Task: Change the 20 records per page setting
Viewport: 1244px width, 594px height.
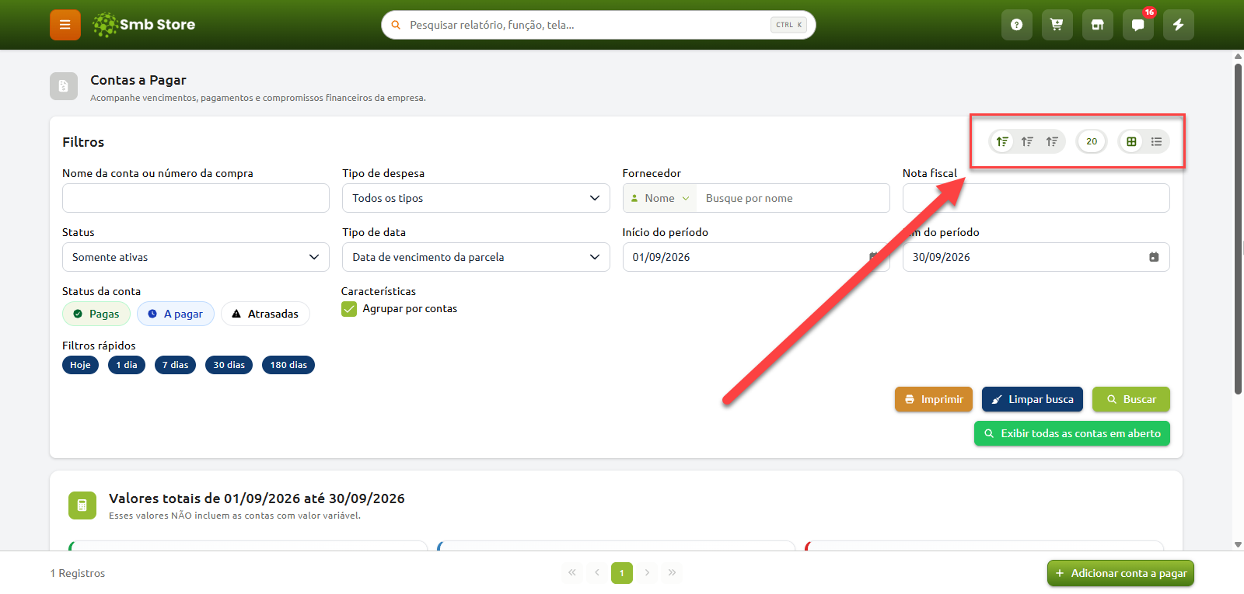Action: point(1092,141)
